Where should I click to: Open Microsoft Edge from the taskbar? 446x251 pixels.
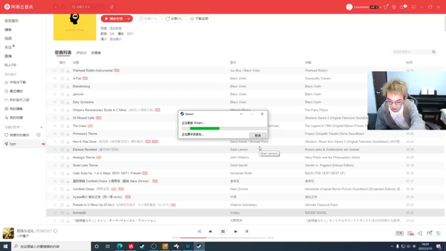pos(119,246)
